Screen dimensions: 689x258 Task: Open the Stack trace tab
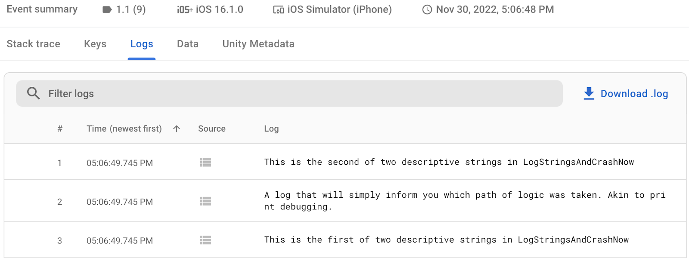tap(34, 44)
